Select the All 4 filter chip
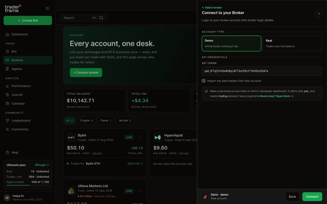Screen dimensions: 327x204 69,121
